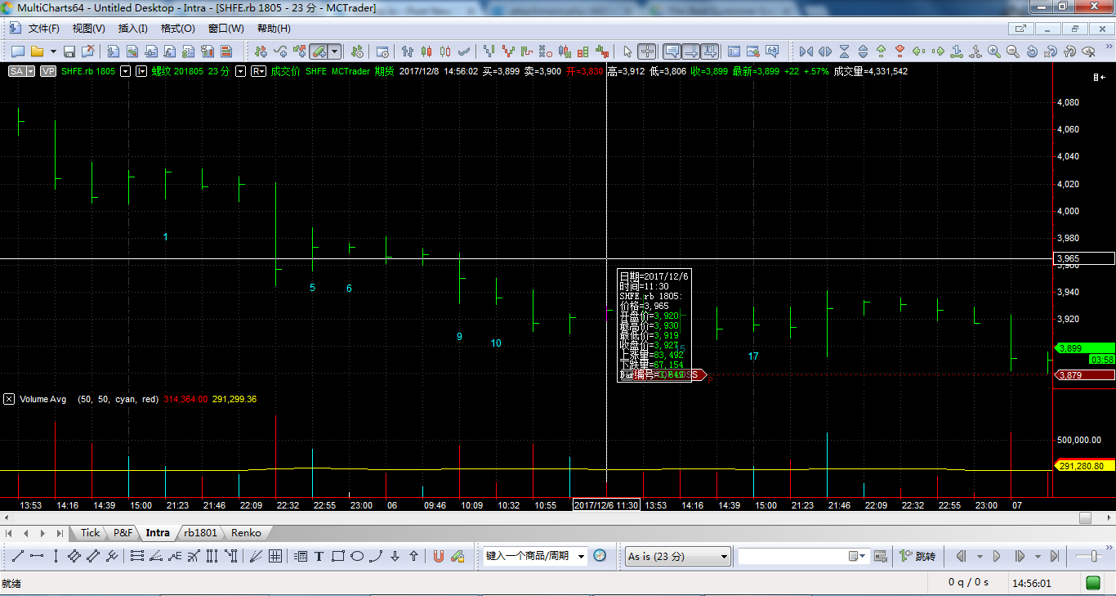This screenshot has height=596, width=1116.
Task: Open the As is (23 分) dropdown
Action: click(x=677, y=556)
